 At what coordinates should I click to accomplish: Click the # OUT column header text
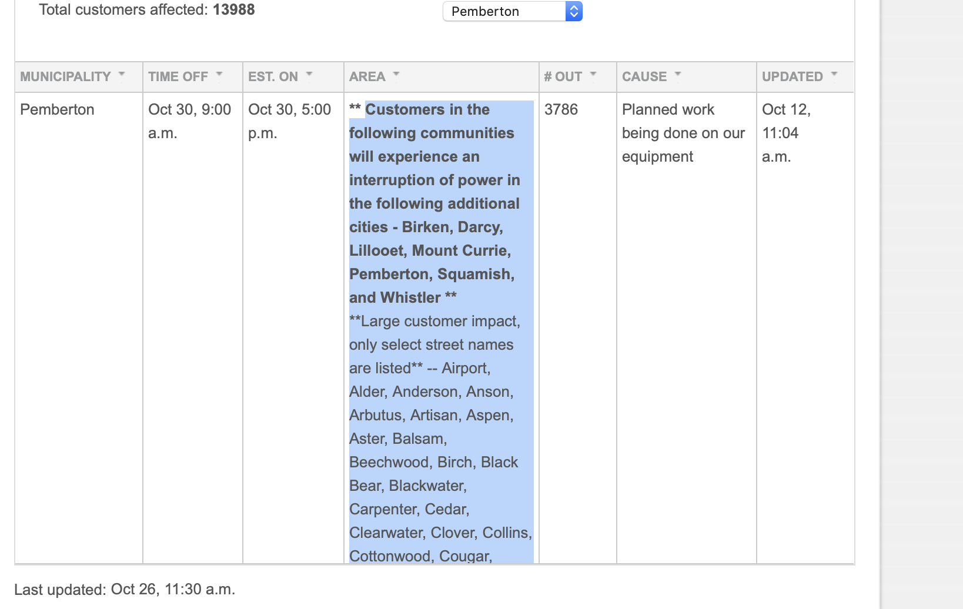point(563,77)
